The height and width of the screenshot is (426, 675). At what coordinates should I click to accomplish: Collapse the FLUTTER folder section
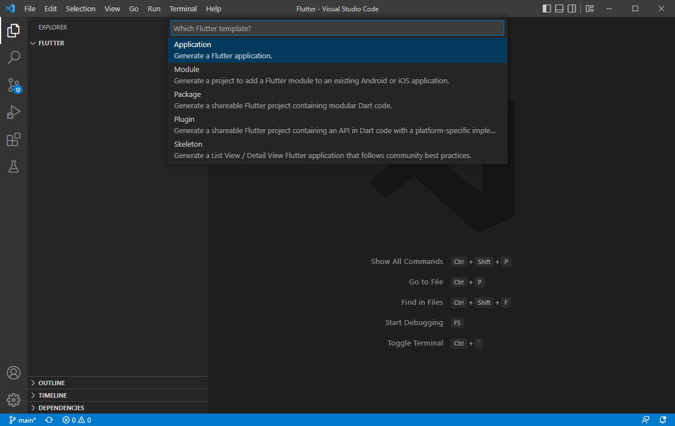coord(117,43)
